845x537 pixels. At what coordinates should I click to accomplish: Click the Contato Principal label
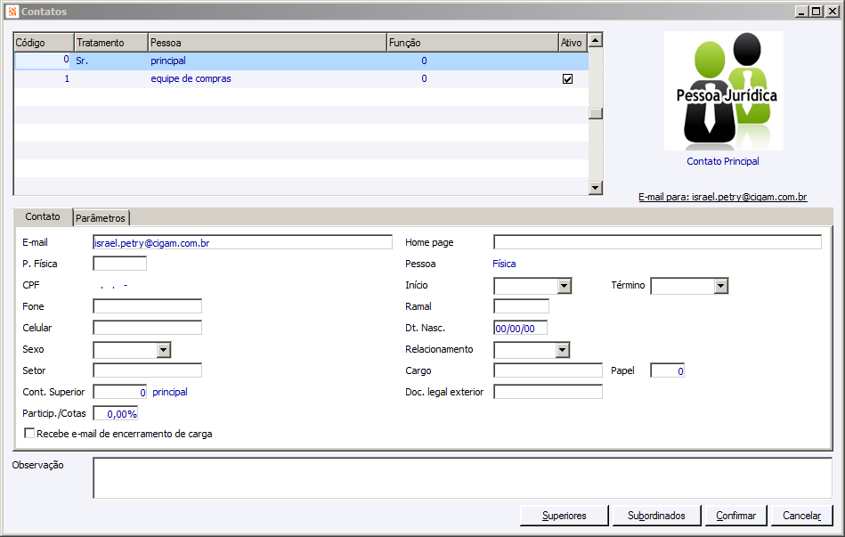tap(723, 161)
